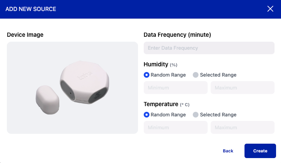Click the (° C) unit label

pyautogui.click(x=185, y=105)
